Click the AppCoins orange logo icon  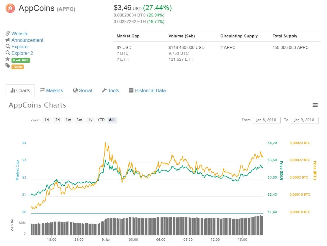click(10, 9)
